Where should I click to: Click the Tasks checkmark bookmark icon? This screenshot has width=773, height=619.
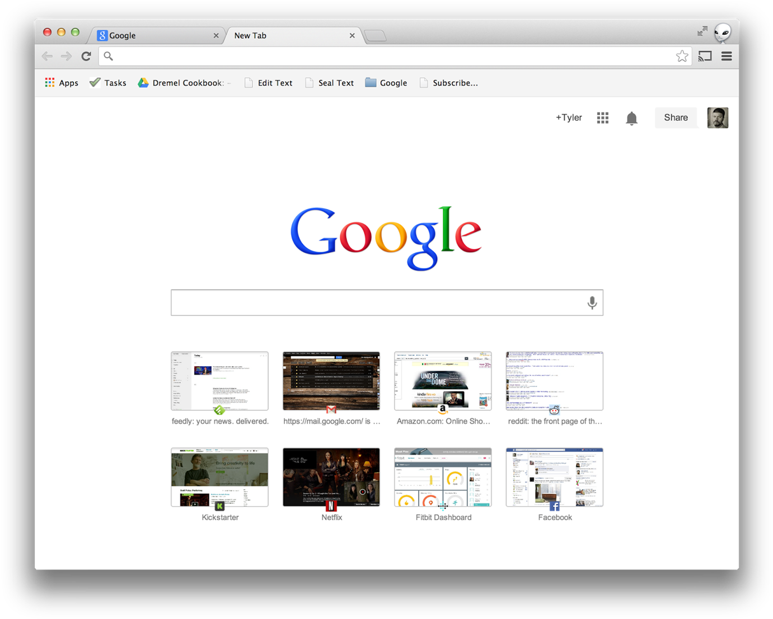pos(95,83)
